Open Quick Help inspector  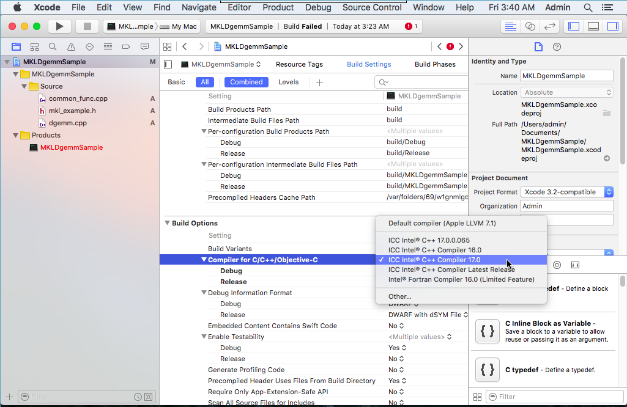(x=555, y=46)
